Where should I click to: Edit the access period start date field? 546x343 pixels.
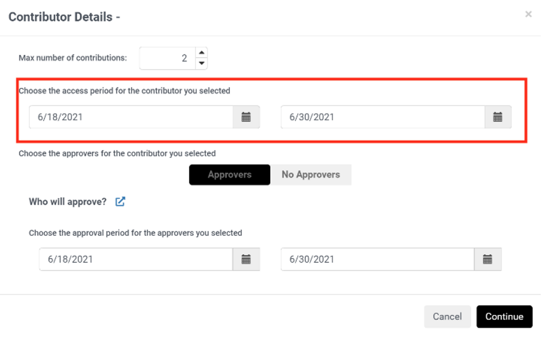(131, 117)
